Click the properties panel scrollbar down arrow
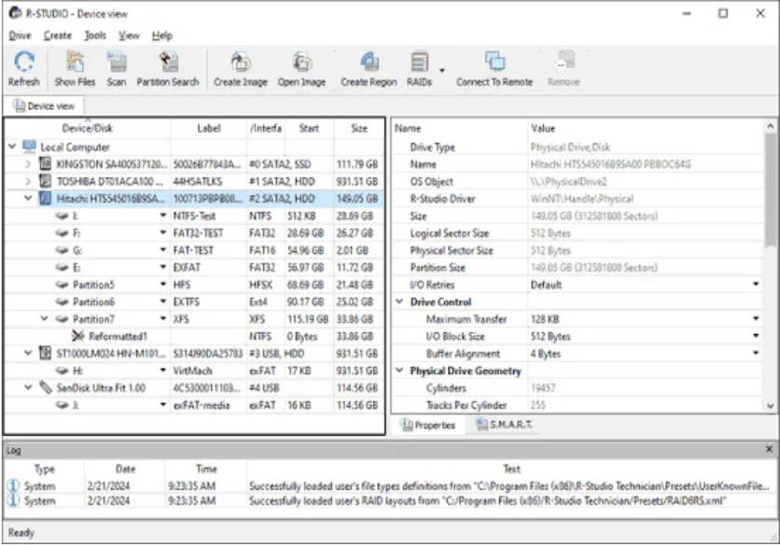 (x=770, y=406)
